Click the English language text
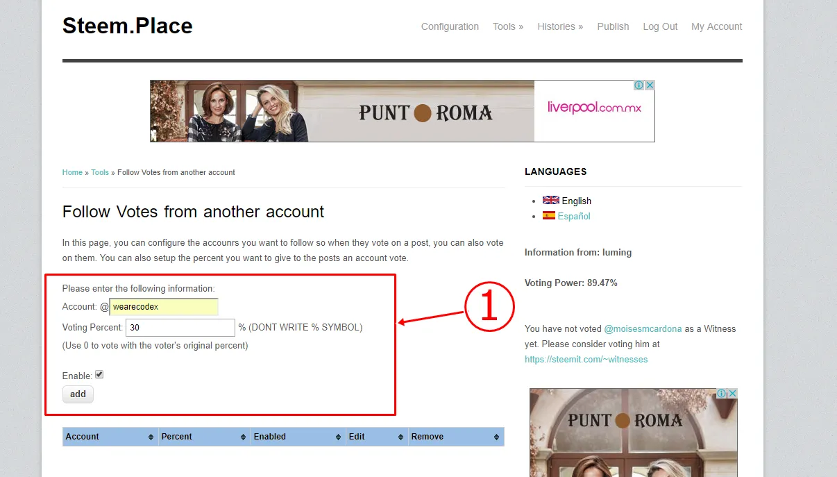Image resolution: width=837 pixels, height=477 pixels. pyautogui.click(x=576, y=201)
